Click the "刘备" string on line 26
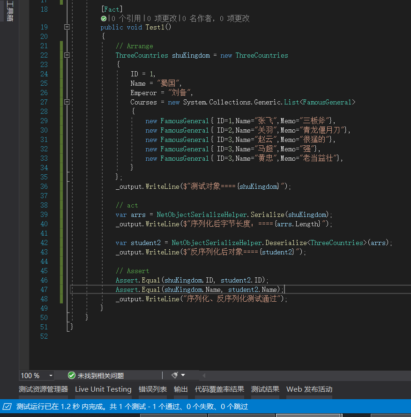 179,93
